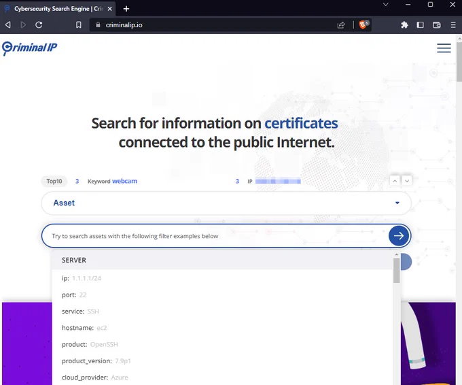Click the lock icon in address bar
This screenshot has width=462, height=385.
(98, 24)
